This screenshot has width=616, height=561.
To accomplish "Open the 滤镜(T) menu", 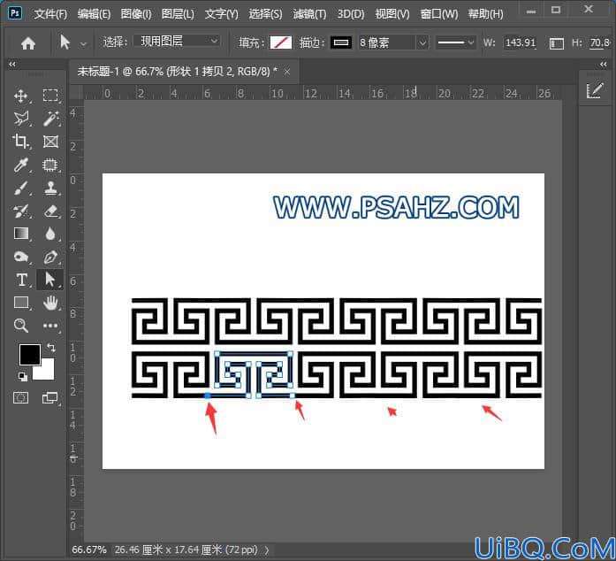I will click(x=309, y=14).
